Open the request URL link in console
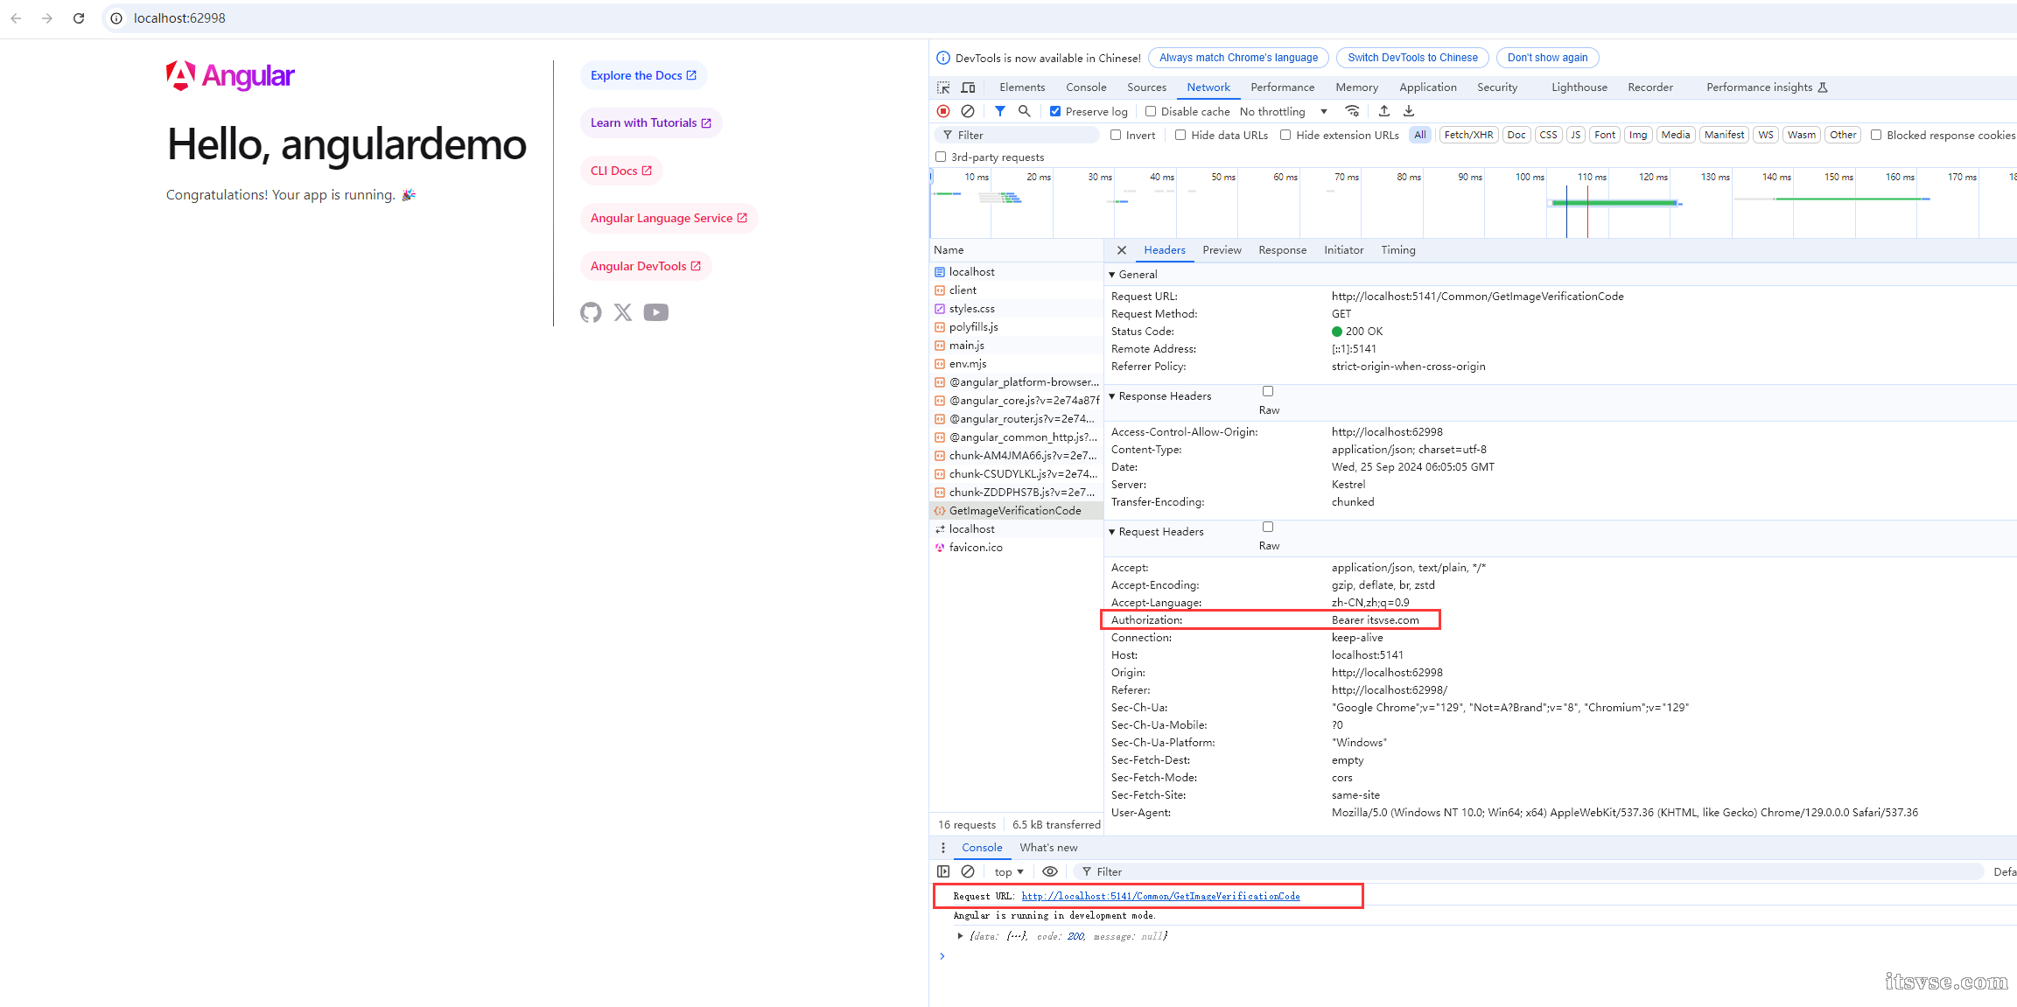This screenshot has height=1007, width=2017. click(x=1160, y=896)
